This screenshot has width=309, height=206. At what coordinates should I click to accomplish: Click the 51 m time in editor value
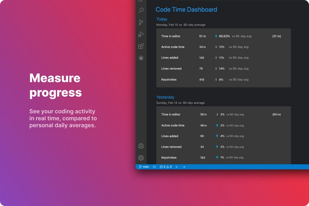[x=202, y=36]
